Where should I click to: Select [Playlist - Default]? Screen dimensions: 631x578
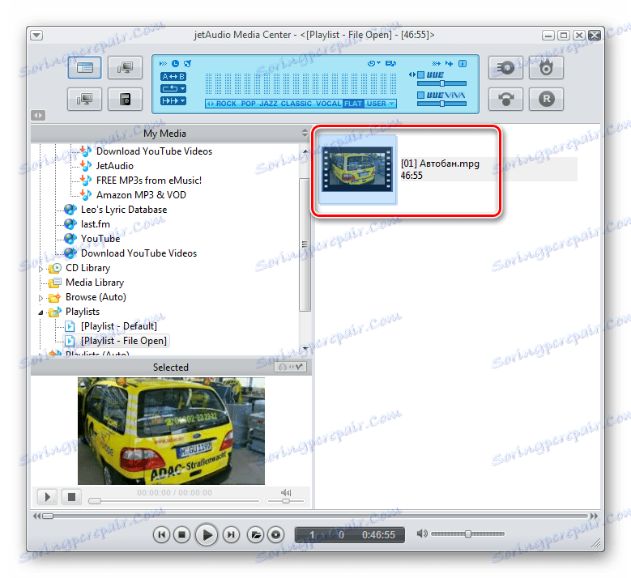tap(119, 326)
